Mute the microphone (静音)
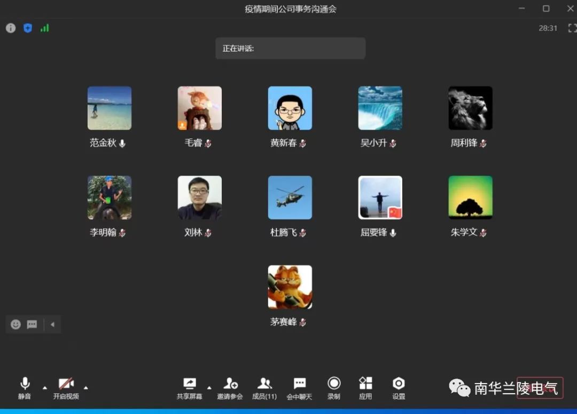The height and width of the screenshot is (414, 577). [x=25, y=387]
